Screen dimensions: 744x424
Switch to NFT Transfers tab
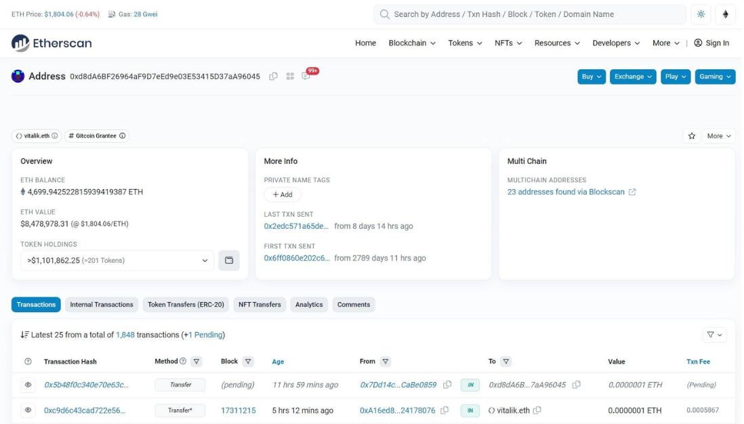[x=260, y=305]
